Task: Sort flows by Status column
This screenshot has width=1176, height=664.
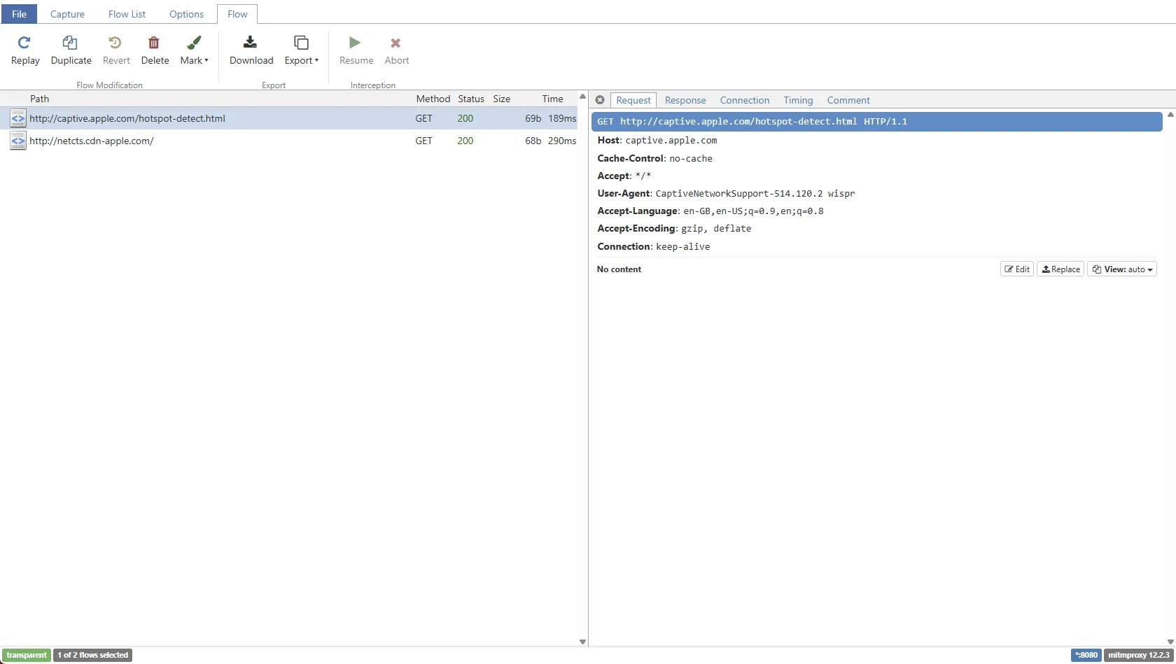Action: [x=471, y=99]
